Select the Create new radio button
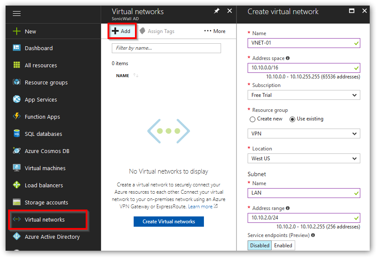The height and width of the screenshot is (258, 377). pos(252,119)
